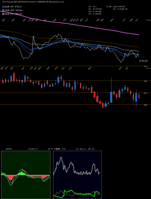
Task: Click the (14 day) 11, +20, -25 ADX label
Action: pyautogui.click(x=85, y=149)
